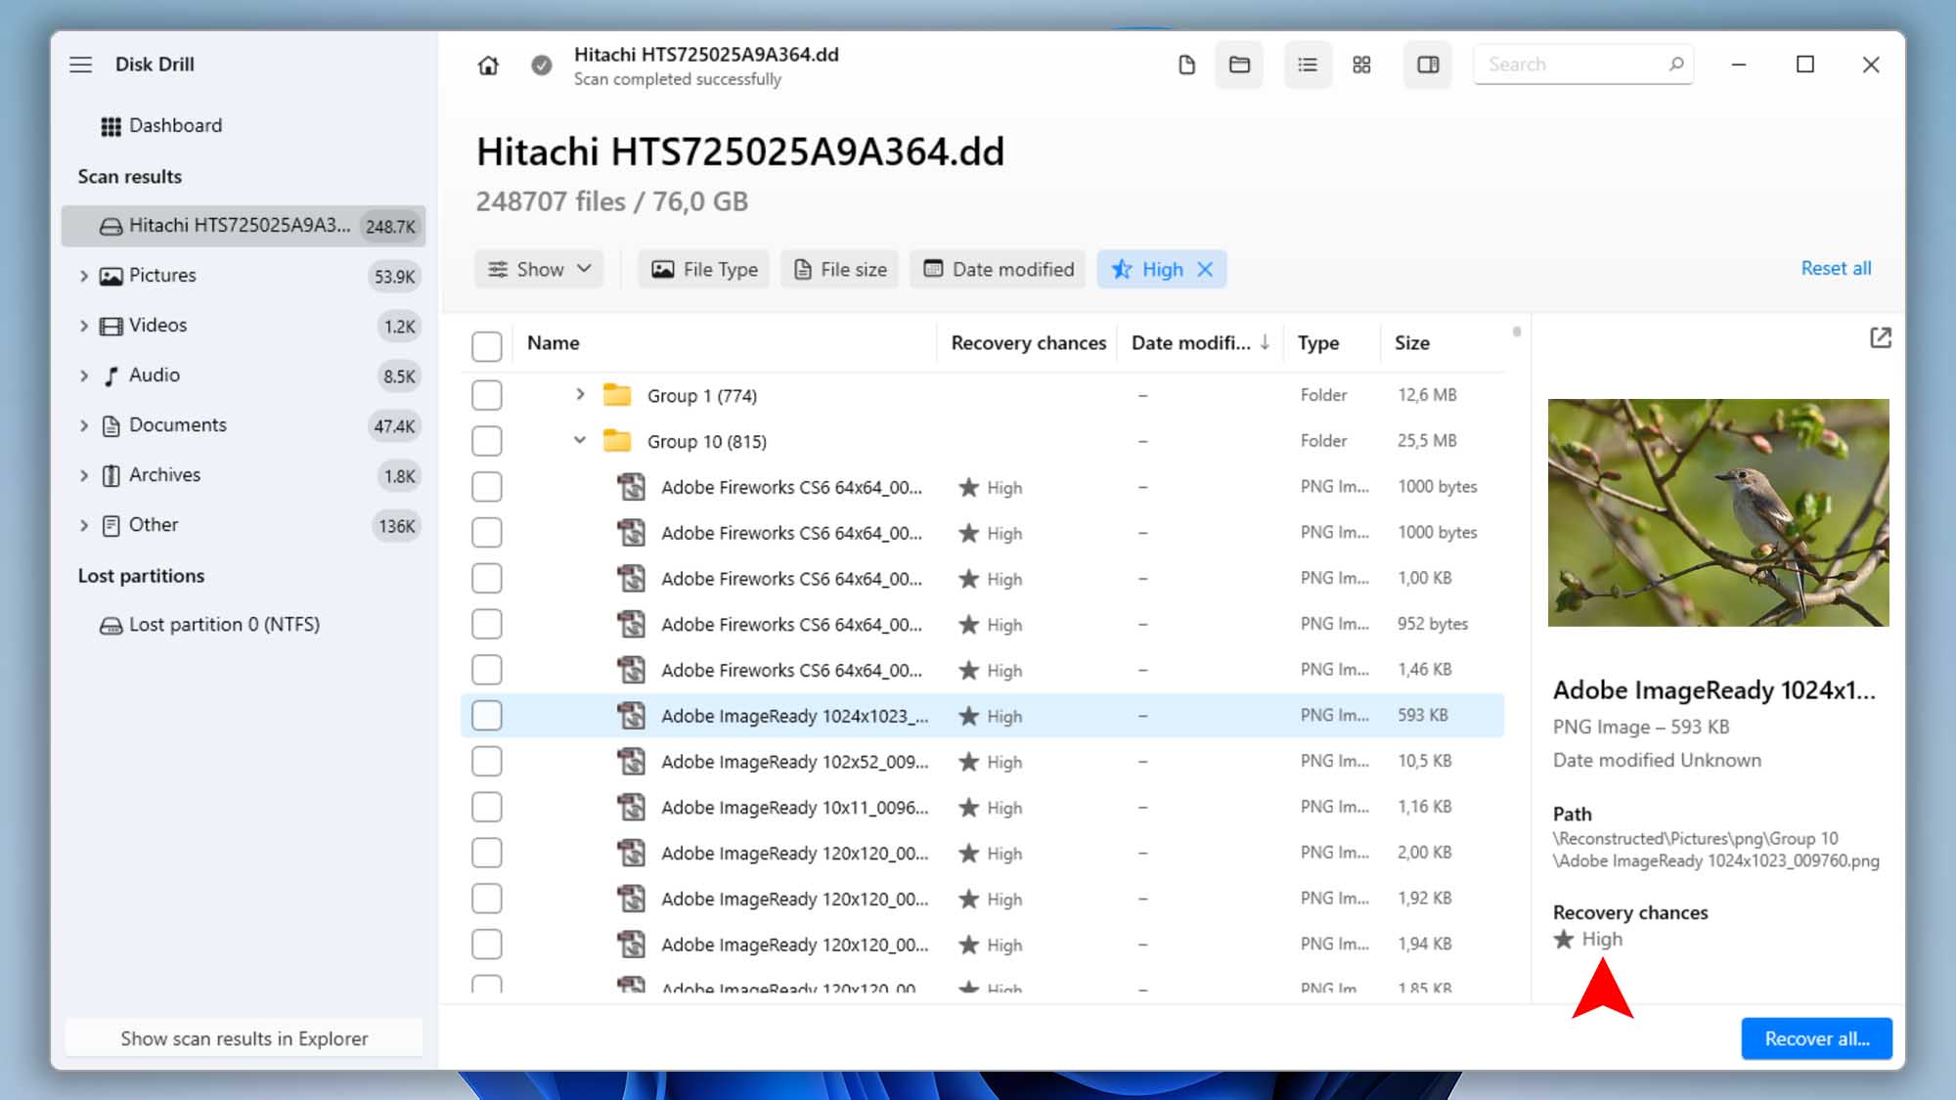Screen dimensions: 1956x1100
Task: Toggle the preview side panel icon
Action: pos(1428,65)
